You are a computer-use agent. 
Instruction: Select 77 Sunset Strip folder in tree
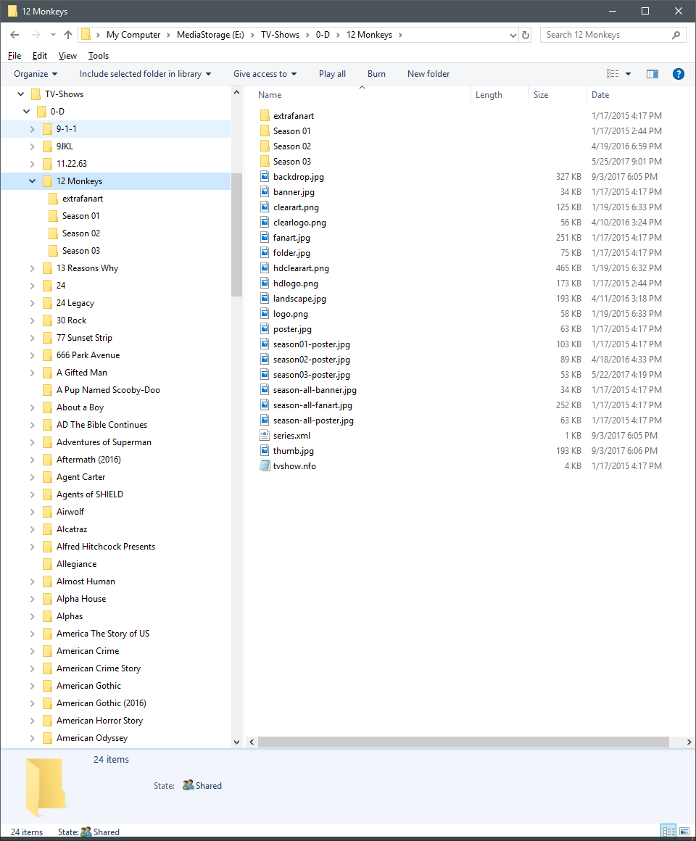[84, 338]
